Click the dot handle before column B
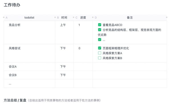 [55, 17]
